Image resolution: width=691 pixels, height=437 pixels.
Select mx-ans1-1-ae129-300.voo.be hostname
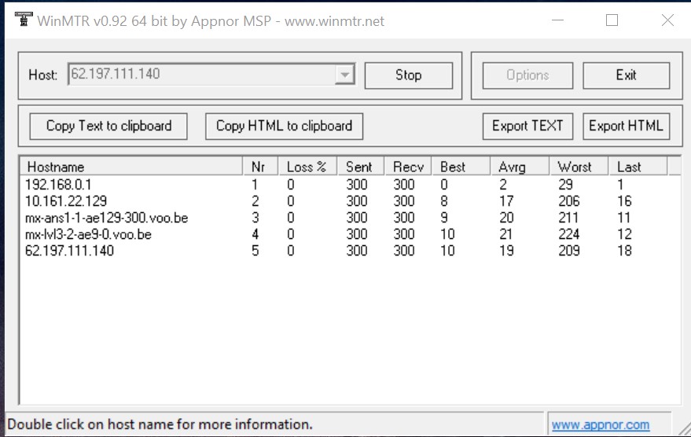107,218
